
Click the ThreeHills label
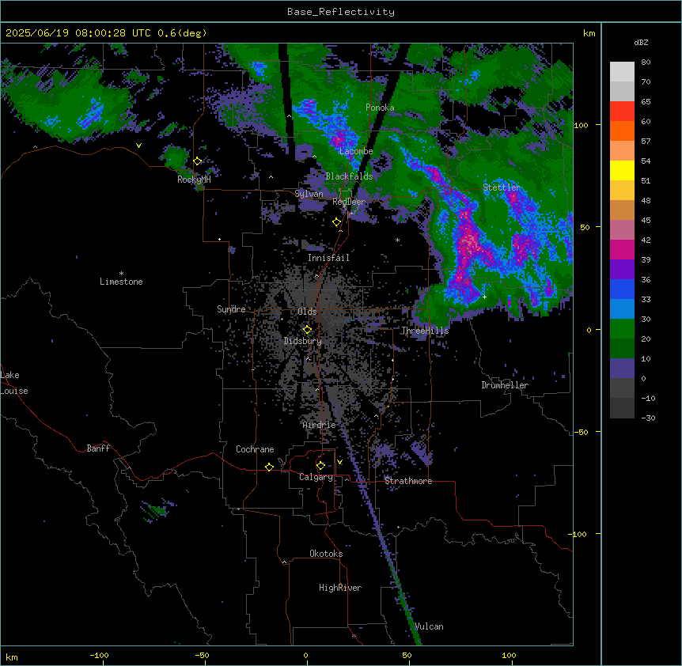[x=425, y=331]
